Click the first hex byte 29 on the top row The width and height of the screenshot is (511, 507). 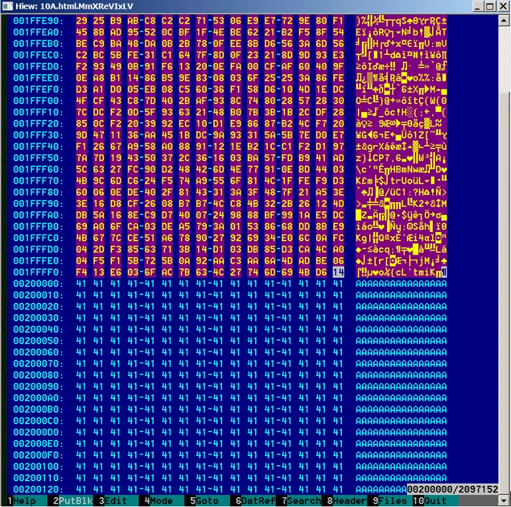click(x=82, y=21)
